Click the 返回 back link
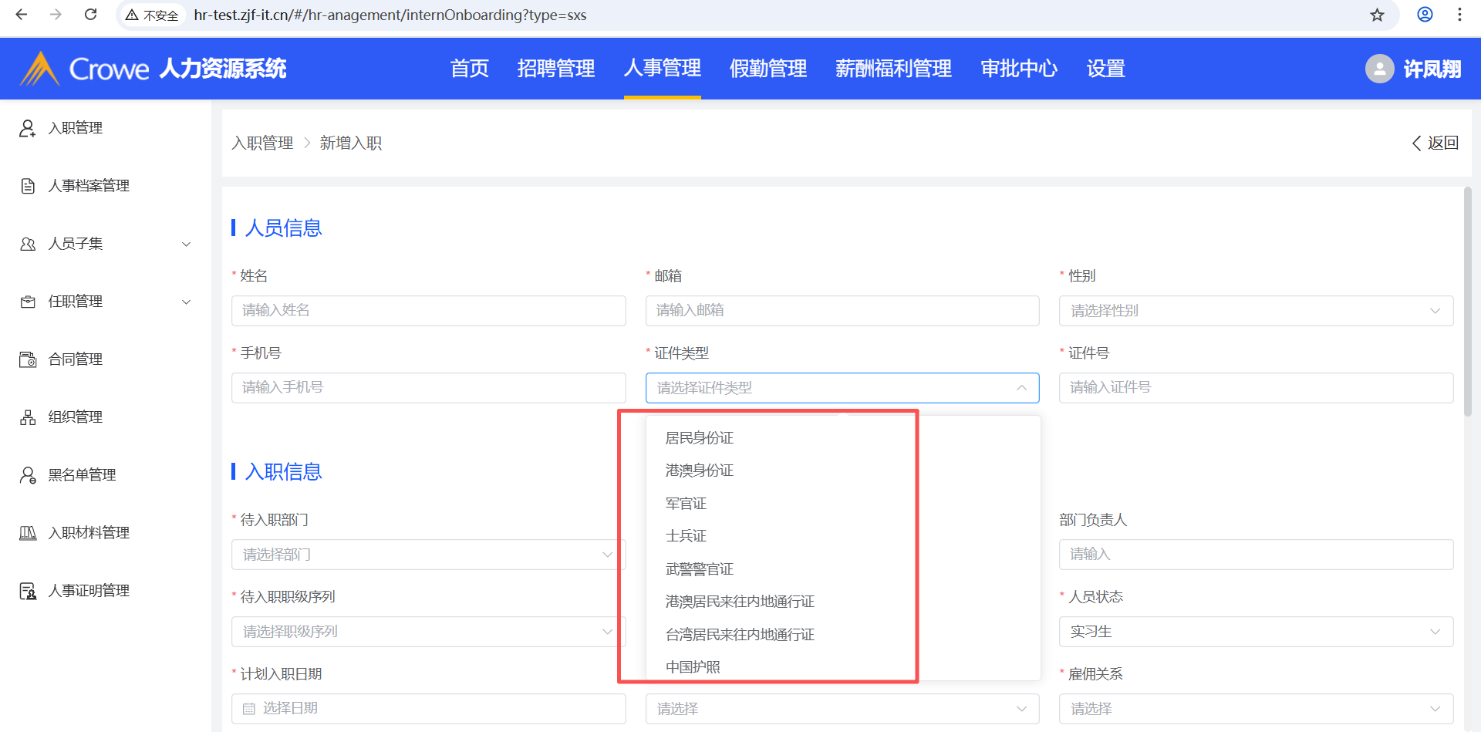1481x732 pixels. [1435, 143]
